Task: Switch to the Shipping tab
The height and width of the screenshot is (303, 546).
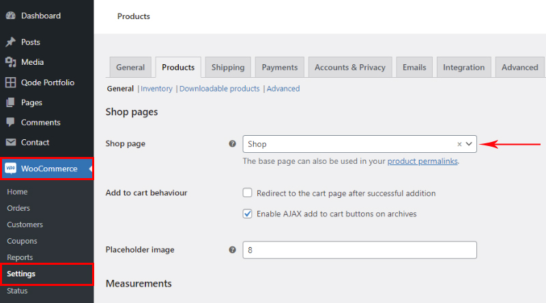Action: [228, 68]
